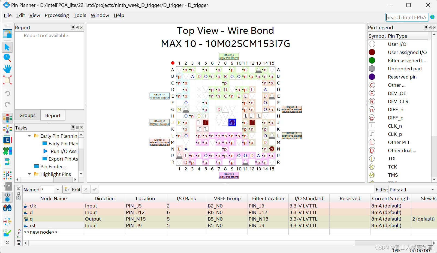Click the Undo arrow in the toolbar

click(x=7, y=94)
